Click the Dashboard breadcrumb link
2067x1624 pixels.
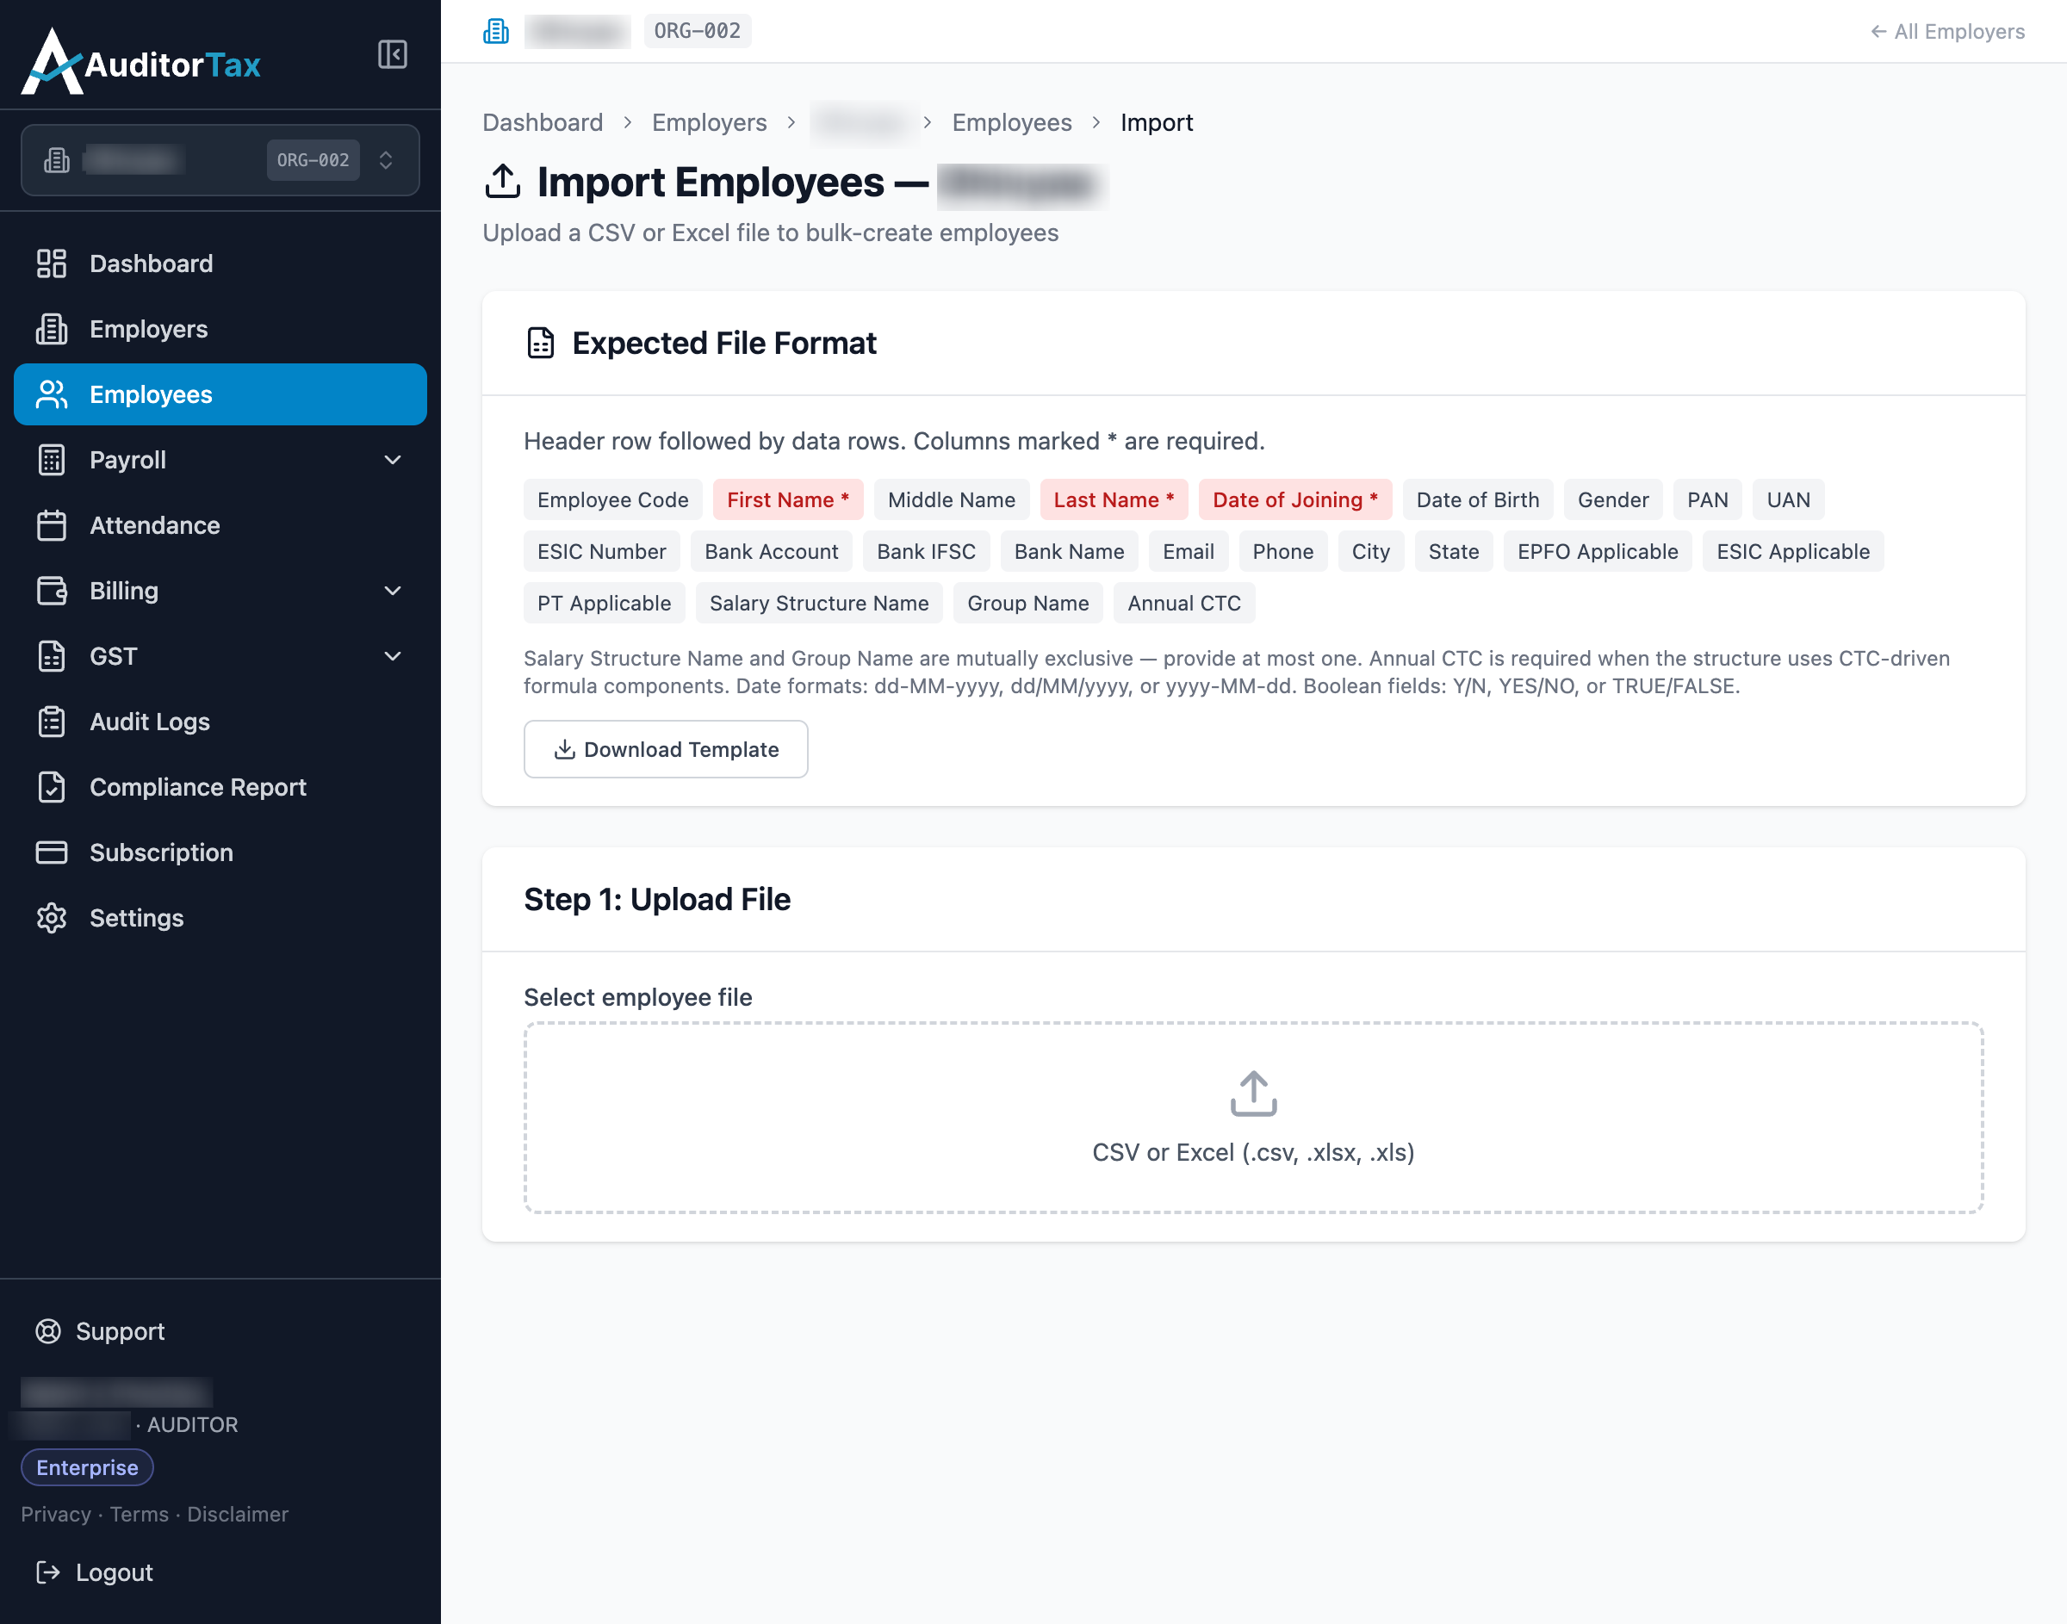pyautogui.click(x=543, y=122)
